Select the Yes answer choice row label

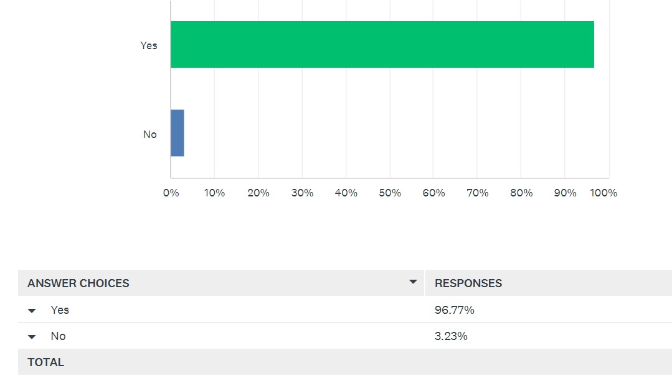click(60, 310)
